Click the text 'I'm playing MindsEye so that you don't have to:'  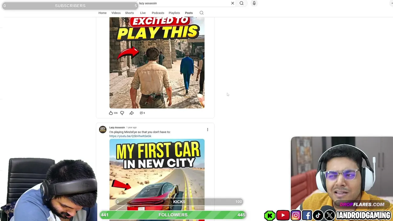click(140, 132)
